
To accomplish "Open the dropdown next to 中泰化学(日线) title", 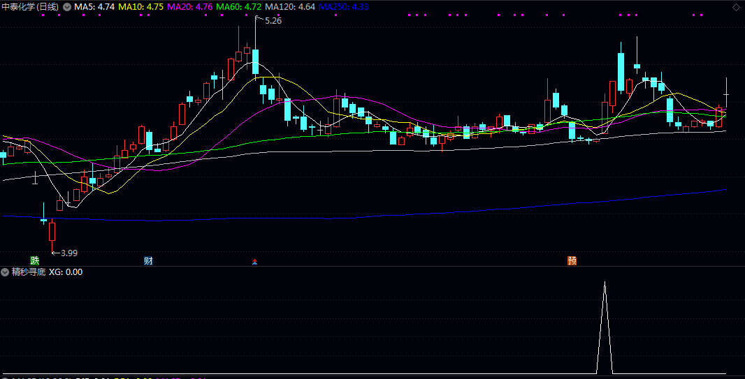I will [x=67, y=7].
